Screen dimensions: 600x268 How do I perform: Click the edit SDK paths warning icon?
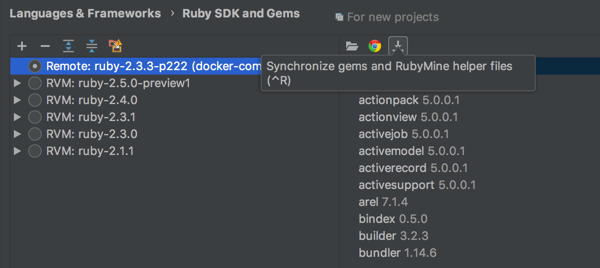116,46
